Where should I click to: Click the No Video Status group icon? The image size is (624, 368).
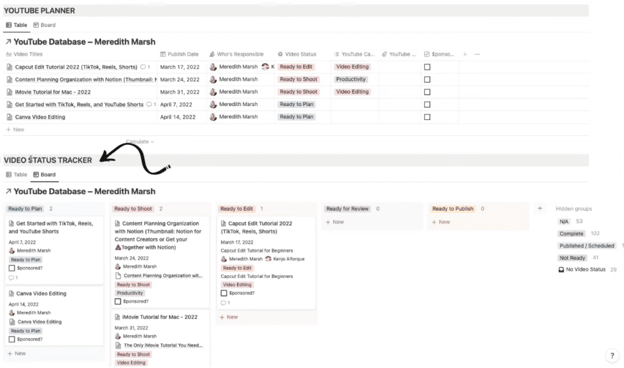coord(561,269)
